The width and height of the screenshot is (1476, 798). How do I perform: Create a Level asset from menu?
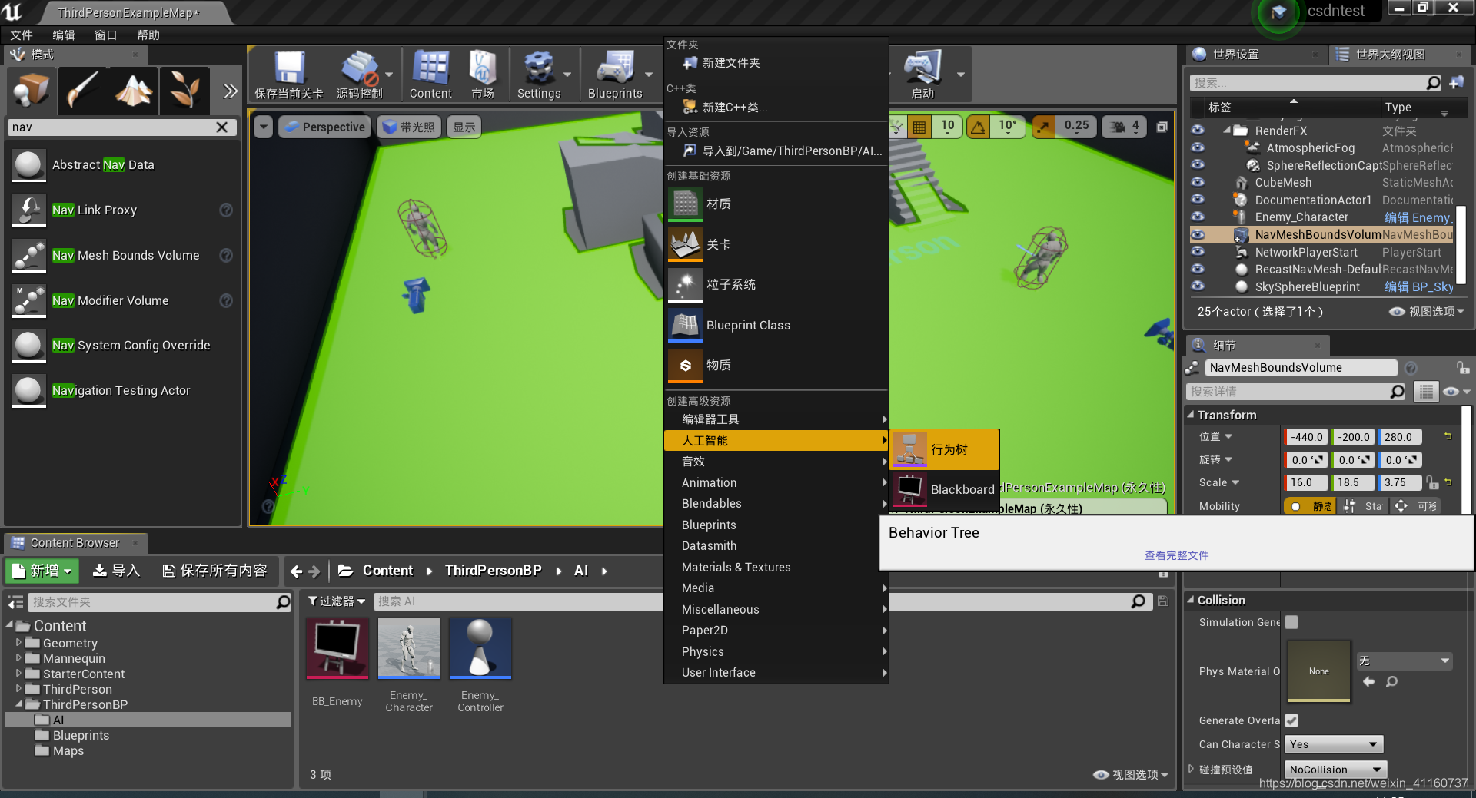pyautogui.click(x=776, y=244)
